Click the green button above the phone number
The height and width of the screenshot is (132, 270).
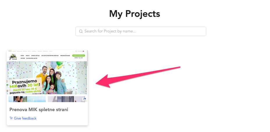click(x=79, y=55)
